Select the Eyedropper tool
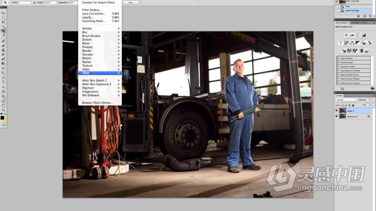The image size is (376, 211). [x=3, y=36]
